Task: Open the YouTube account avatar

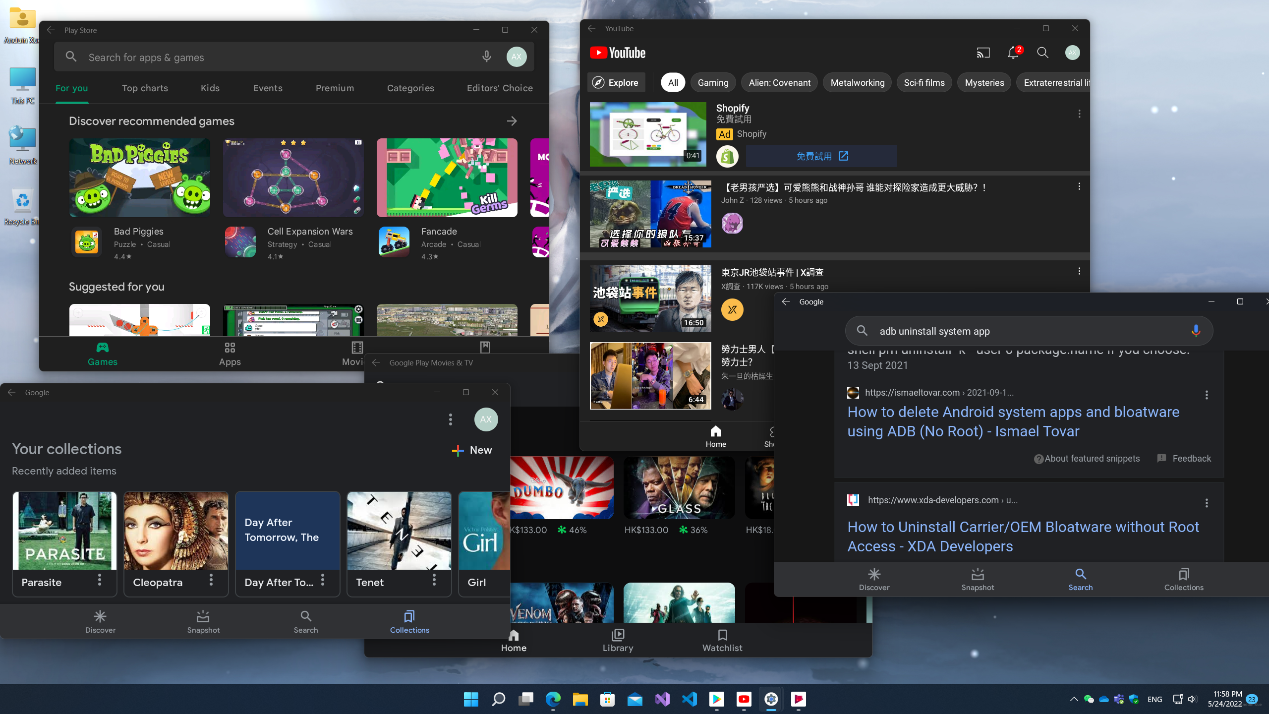Action: 1072,53
